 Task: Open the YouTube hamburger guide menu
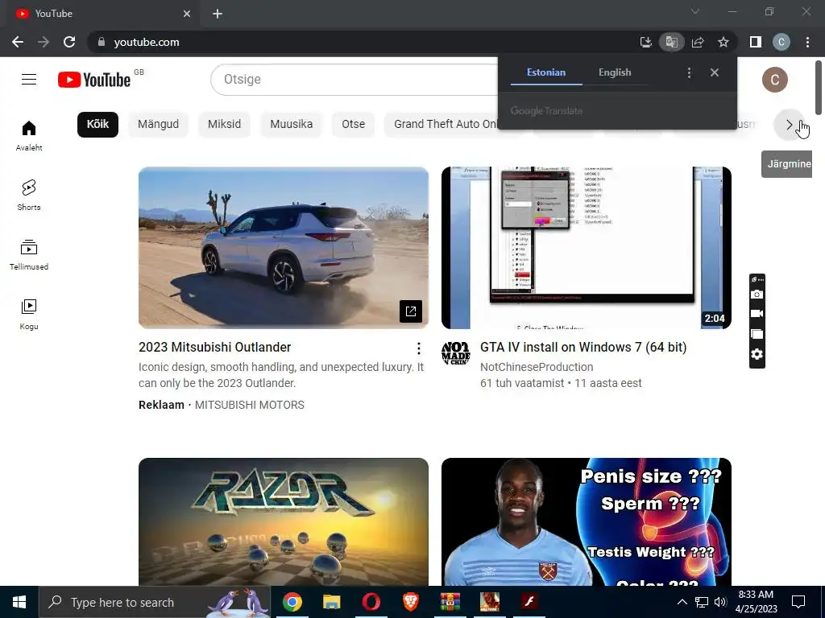29,80
